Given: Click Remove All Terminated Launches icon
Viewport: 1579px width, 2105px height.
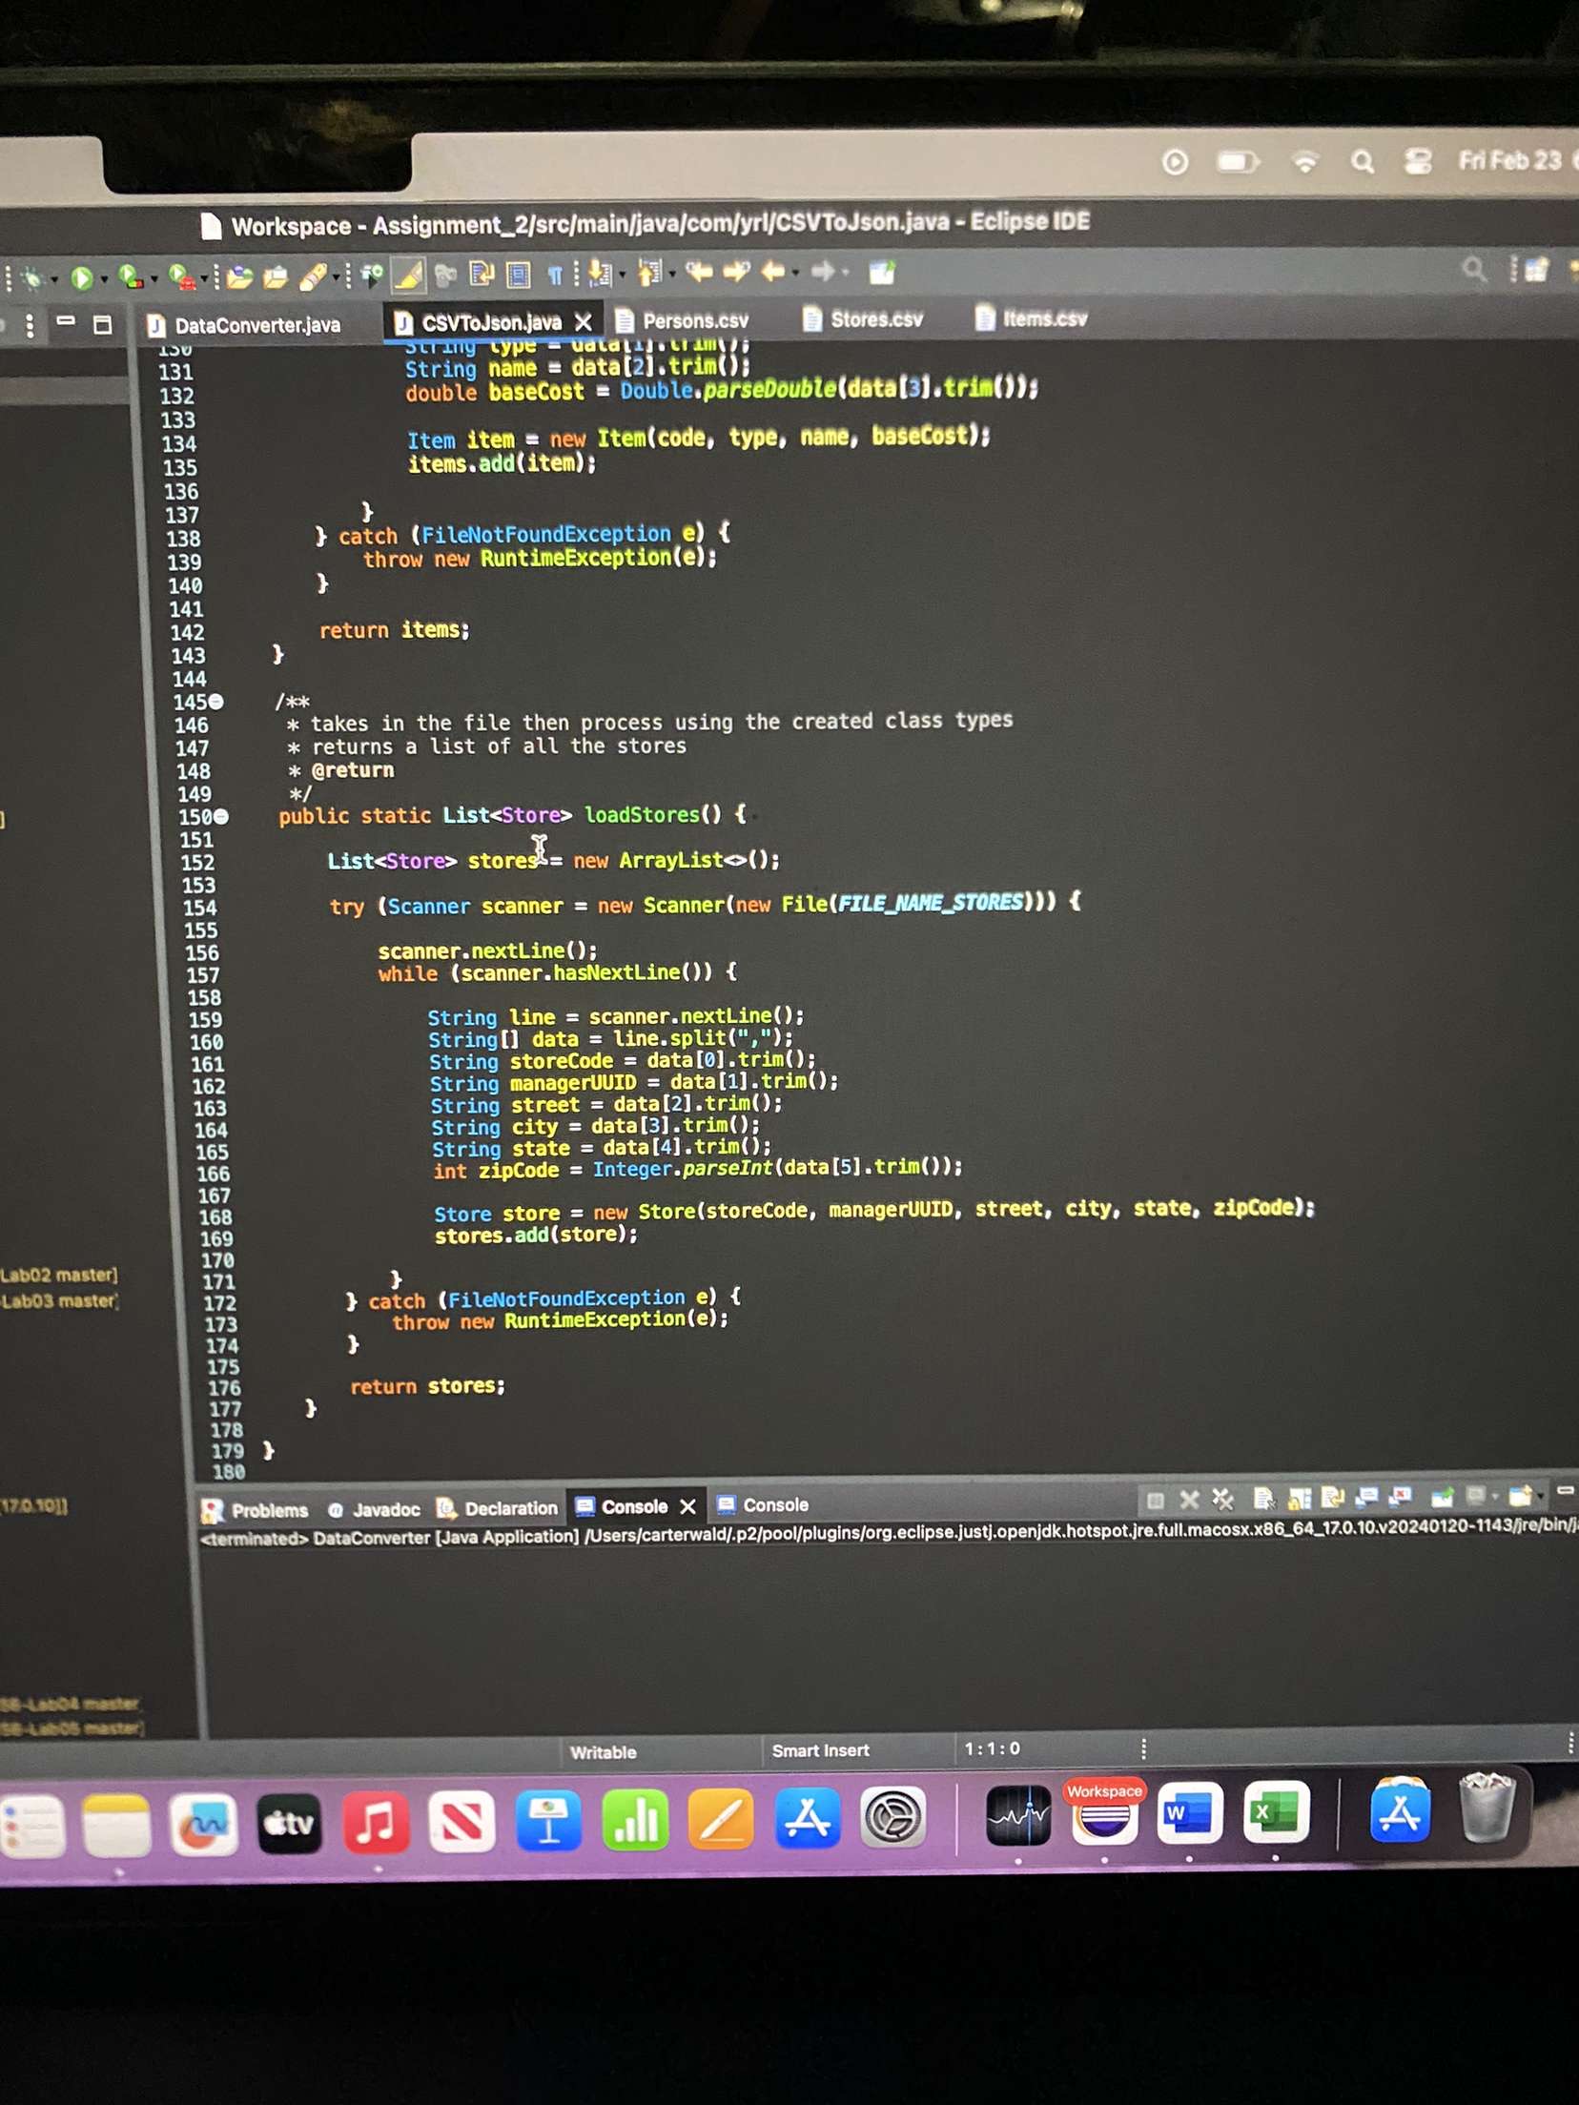Looking at the screenshot, I should (1222, 1500).
